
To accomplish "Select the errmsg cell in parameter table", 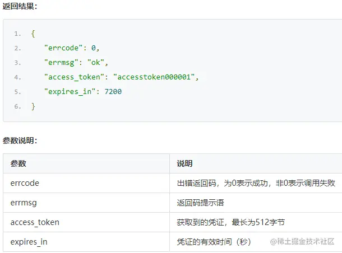I will click(x=24, y=203).
